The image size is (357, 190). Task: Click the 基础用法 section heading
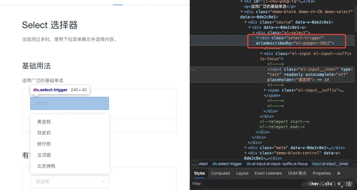tap(36, 66)
